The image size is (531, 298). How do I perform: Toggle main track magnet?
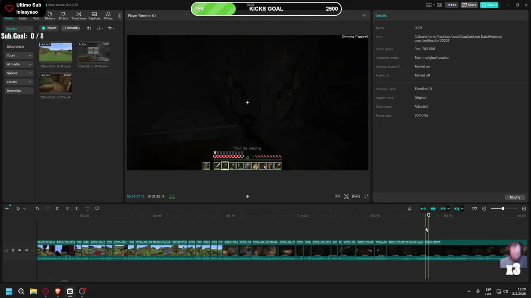point(423,209)
